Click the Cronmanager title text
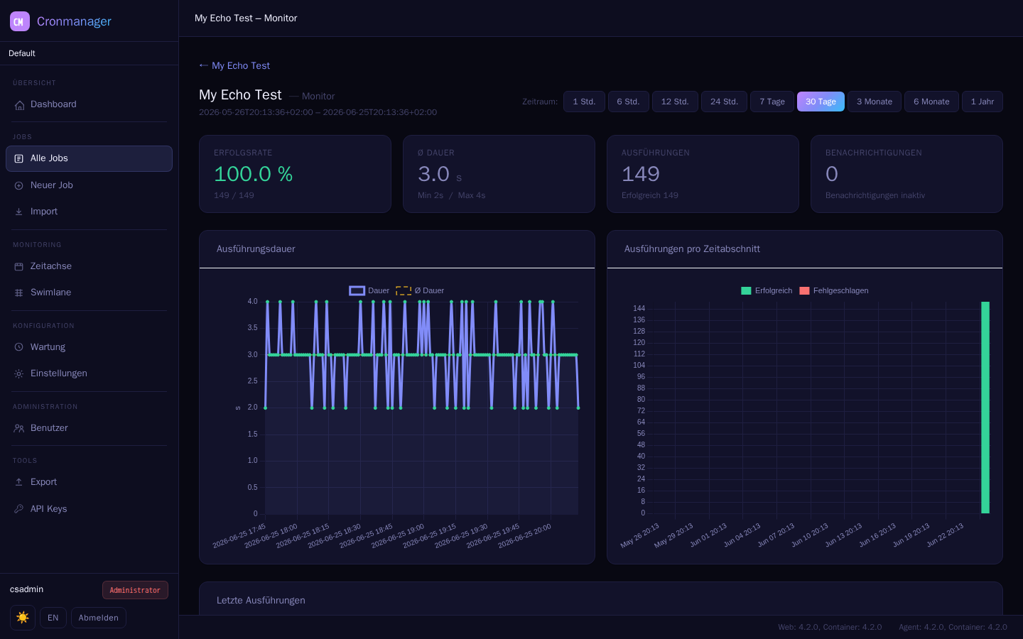1023x639 pixels. [74, 21]
